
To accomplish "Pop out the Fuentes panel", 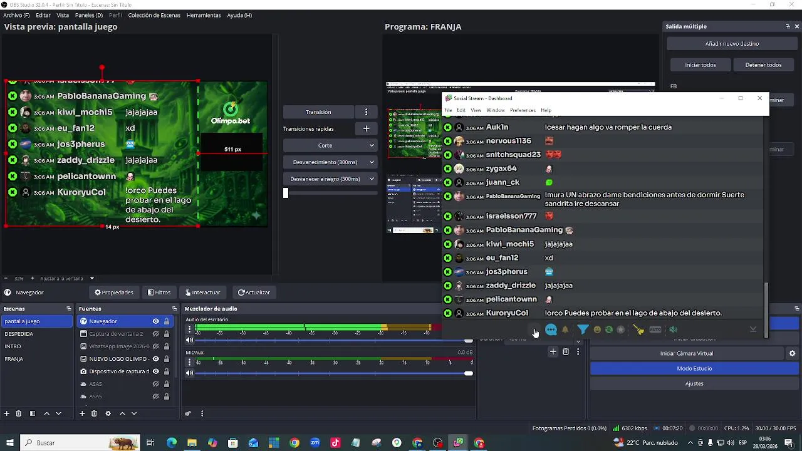I will (174, 309).
